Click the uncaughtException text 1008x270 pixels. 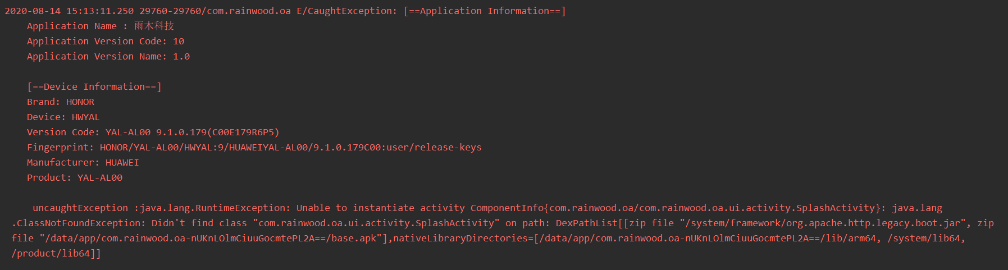pos(80,208)
